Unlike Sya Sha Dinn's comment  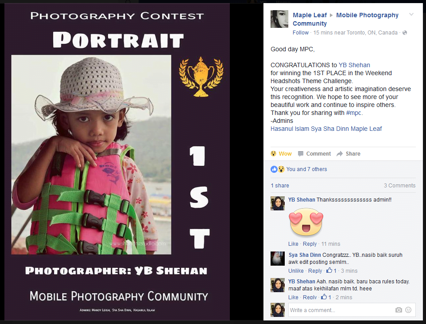(x=296, y=271)
